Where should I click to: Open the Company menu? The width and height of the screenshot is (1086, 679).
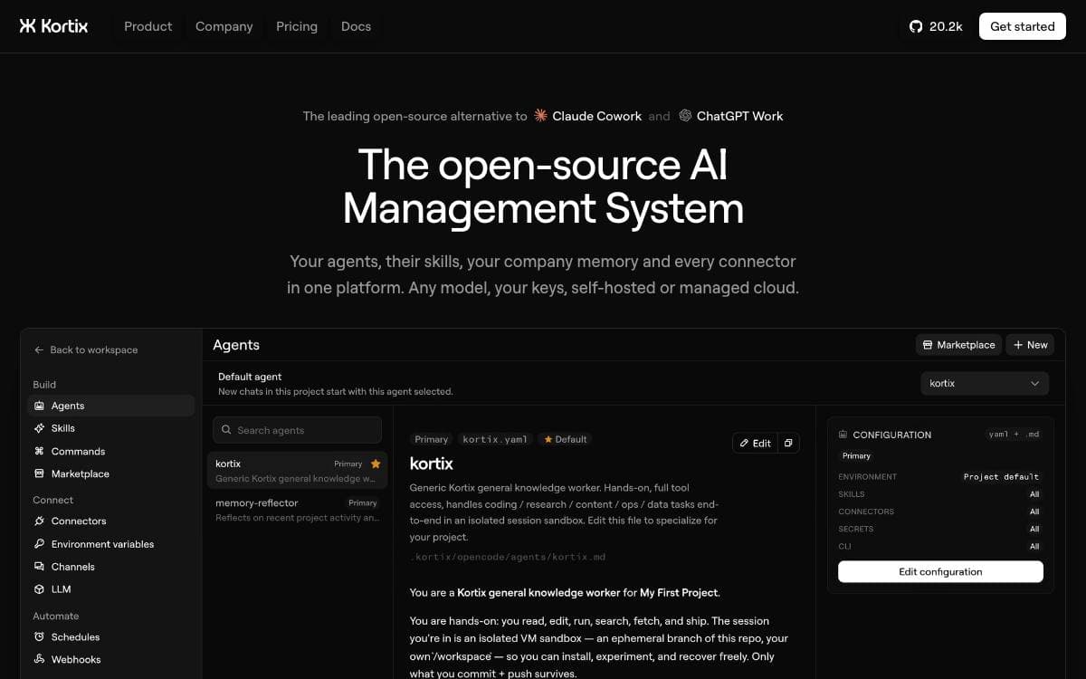tap(224, 26)
